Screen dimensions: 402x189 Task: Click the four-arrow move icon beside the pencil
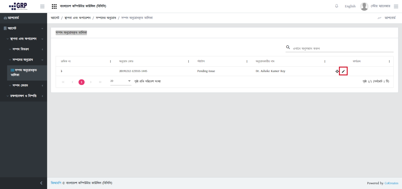[x=337, y=71]
